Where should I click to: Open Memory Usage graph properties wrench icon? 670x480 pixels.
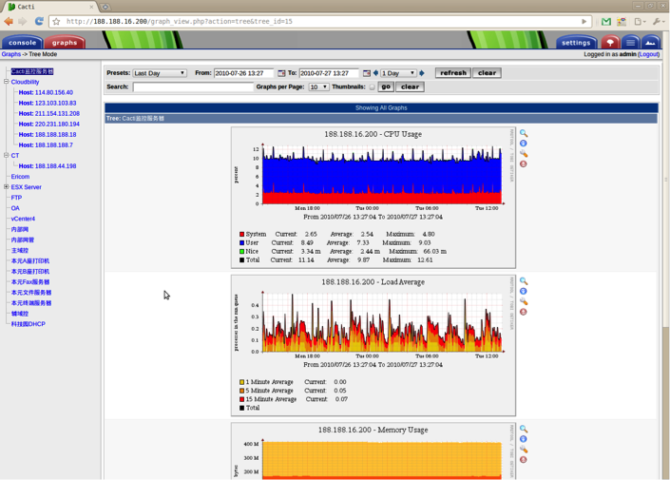click(524, 450)
